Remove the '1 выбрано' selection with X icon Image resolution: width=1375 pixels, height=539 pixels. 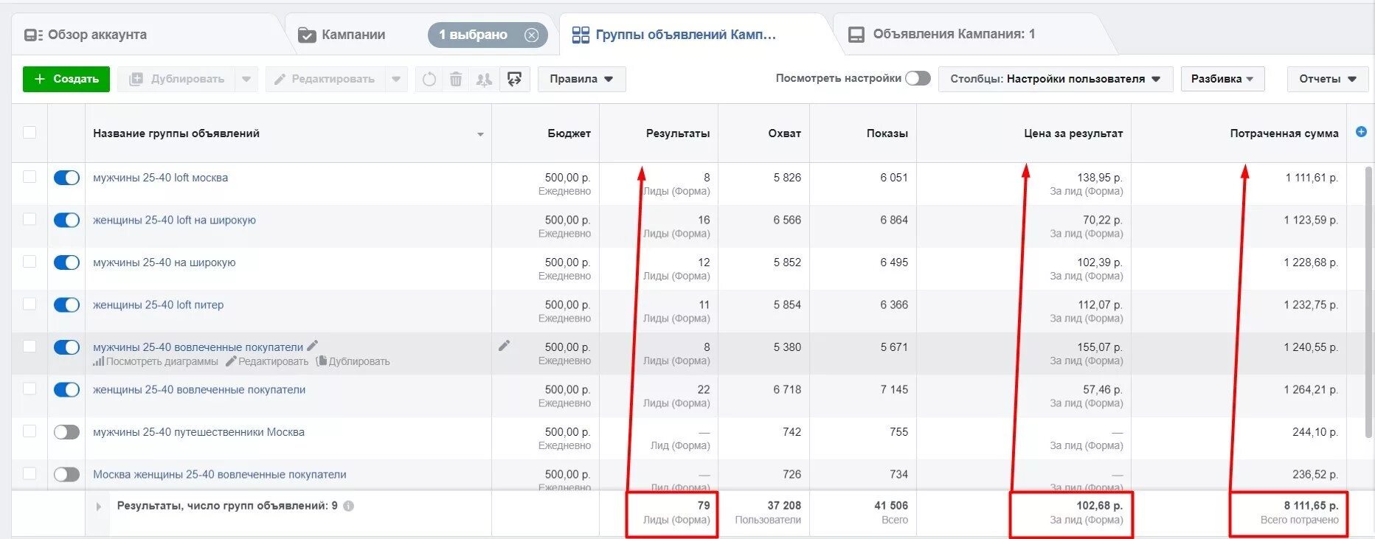coord(531,35)
